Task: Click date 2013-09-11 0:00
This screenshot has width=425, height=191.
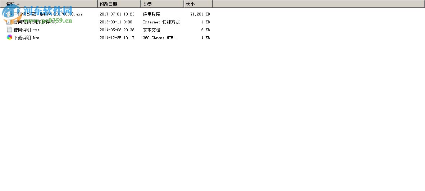Action: 116,22
